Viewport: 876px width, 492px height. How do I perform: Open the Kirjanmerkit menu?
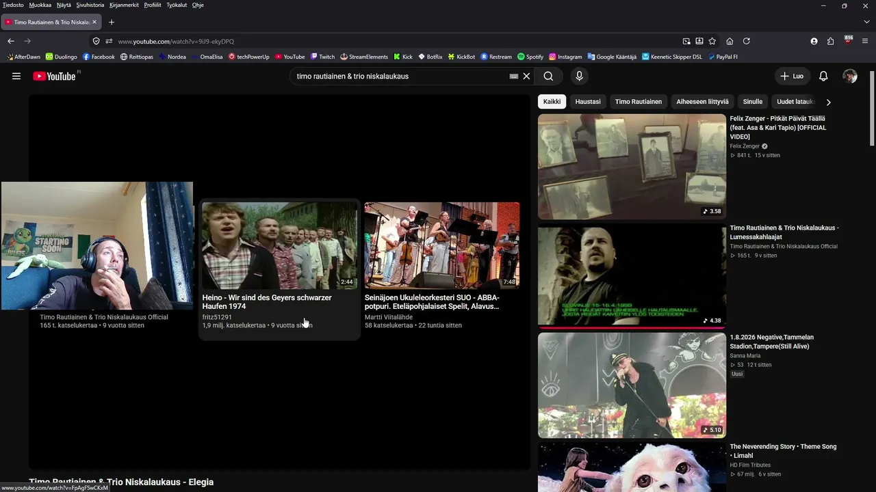124,5
